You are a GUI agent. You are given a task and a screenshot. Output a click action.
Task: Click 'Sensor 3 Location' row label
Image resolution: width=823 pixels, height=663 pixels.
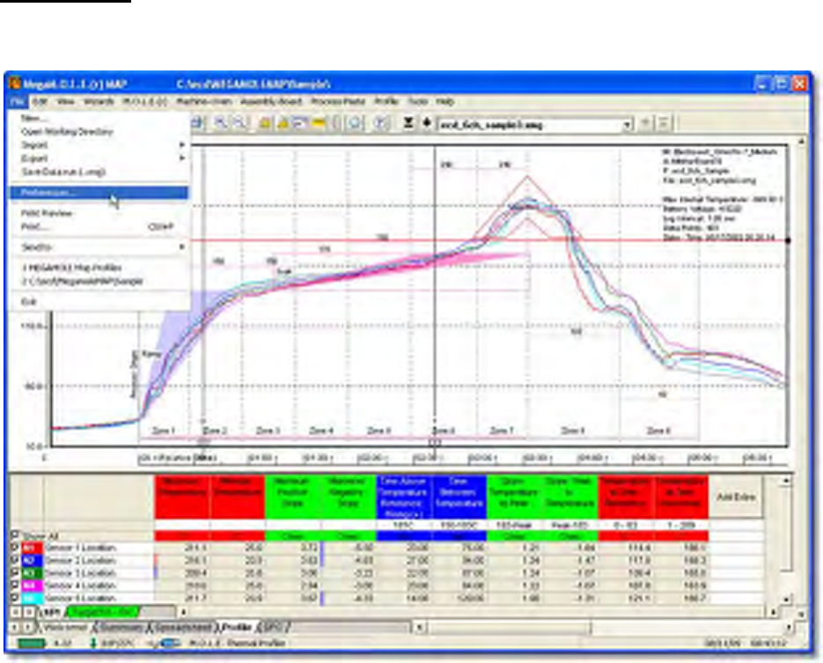click(x=80, y=572)
